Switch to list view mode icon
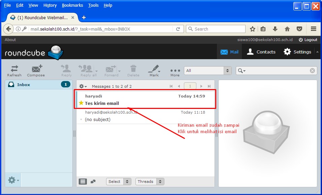322x195 pixels. tap(83, 182)
